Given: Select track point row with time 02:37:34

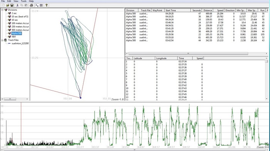Looking at the screenshot, I should pyautogui.click(x=196, y=61).
